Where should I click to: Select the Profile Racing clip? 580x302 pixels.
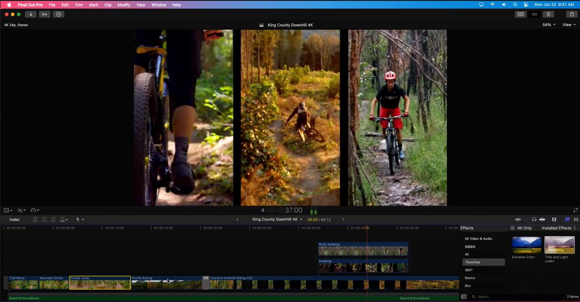click(166, 283)
